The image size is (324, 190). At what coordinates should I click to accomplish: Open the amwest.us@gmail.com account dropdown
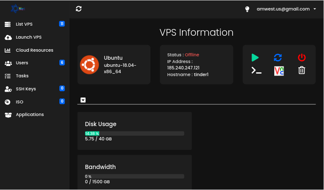tap(287, 9)
